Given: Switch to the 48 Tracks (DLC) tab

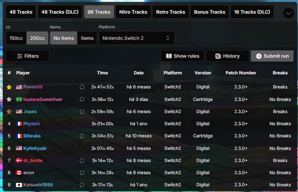Looking at the screenshot, I should tap(60, 12).
